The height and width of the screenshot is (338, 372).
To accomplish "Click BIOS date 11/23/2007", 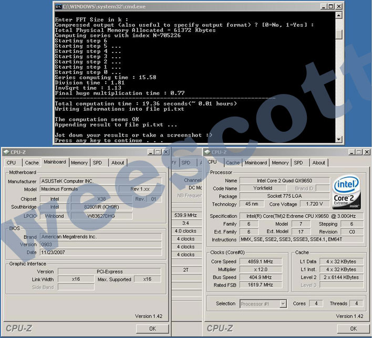I will click(101, 252).
